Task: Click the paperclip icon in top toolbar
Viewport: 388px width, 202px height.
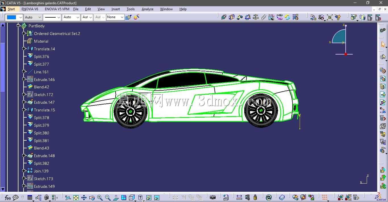Action: (264, 17)
